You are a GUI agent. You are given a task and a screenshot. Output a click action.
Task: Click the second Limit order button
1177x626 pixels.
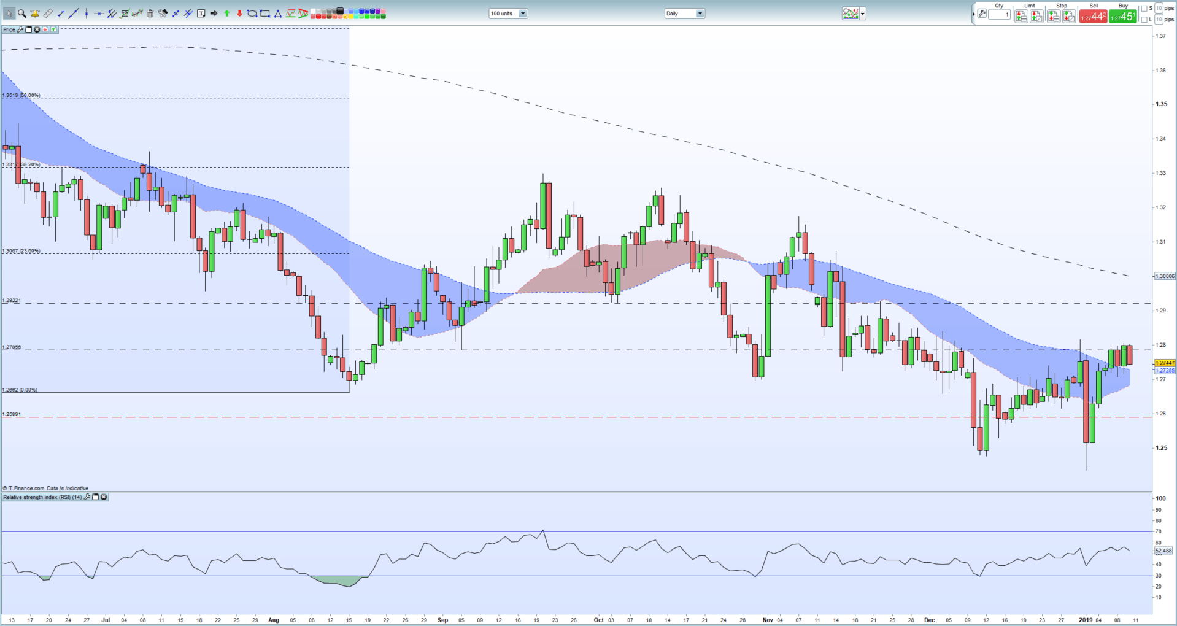click(1036, 16)
